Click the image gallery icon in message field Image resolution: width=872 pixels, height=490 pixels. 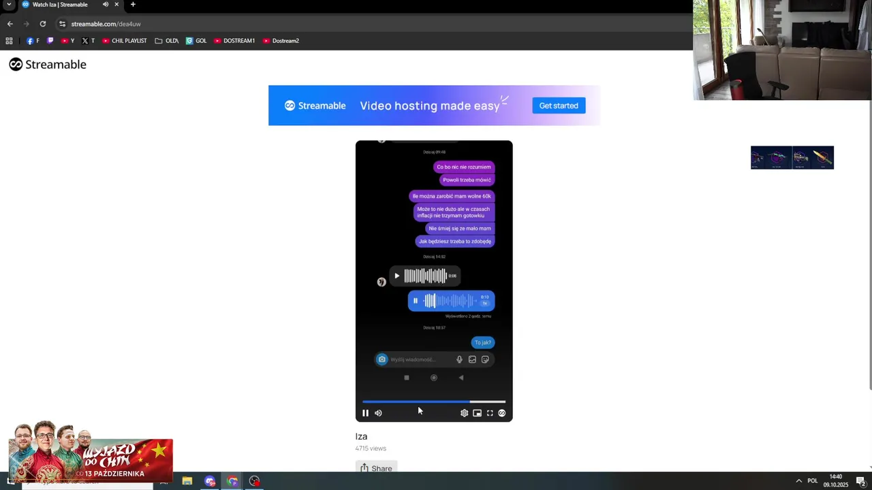472,359
